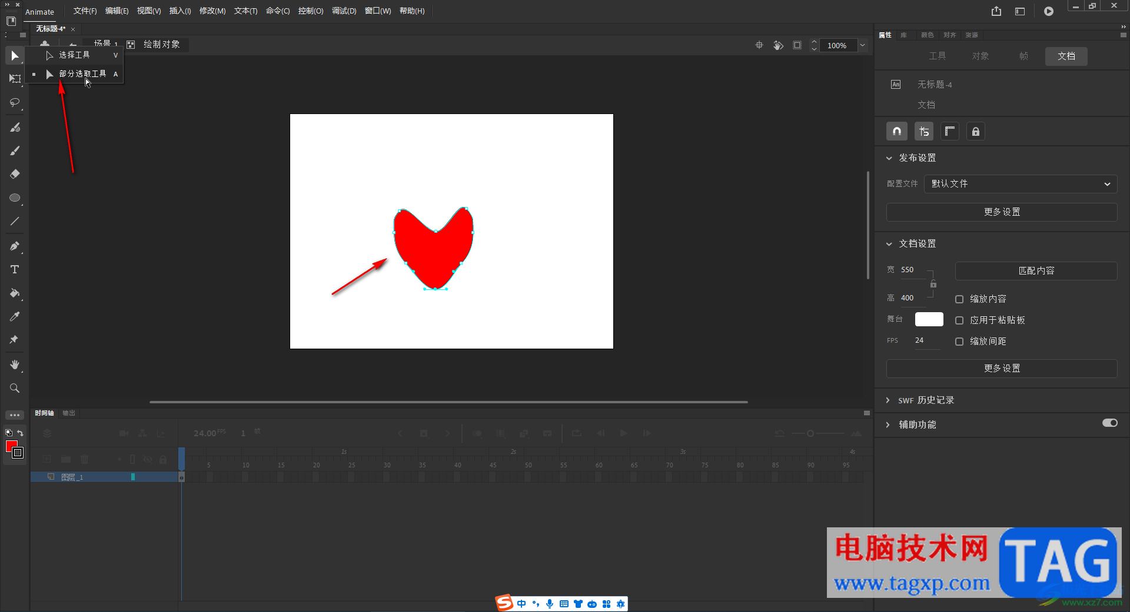Toggle the 辅助功能 switch
The width and height of the screenshot is (1130, 612).
click(x=1110, y=423)
